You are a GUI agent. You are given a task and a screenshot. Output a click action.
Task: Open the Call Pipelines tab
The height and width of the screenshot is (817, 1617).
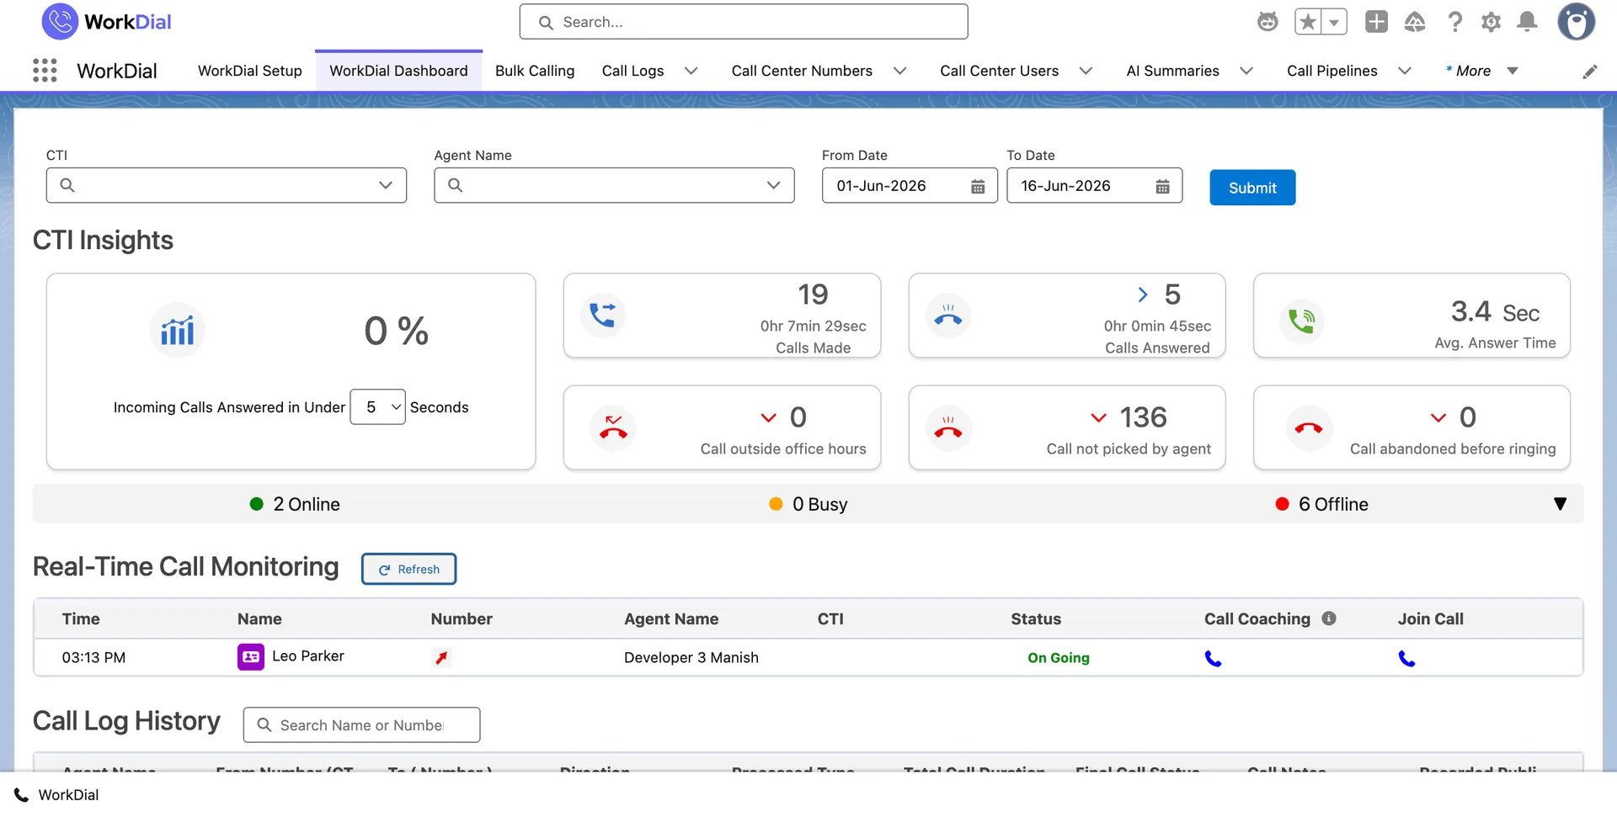click(x=1331, y=71)
